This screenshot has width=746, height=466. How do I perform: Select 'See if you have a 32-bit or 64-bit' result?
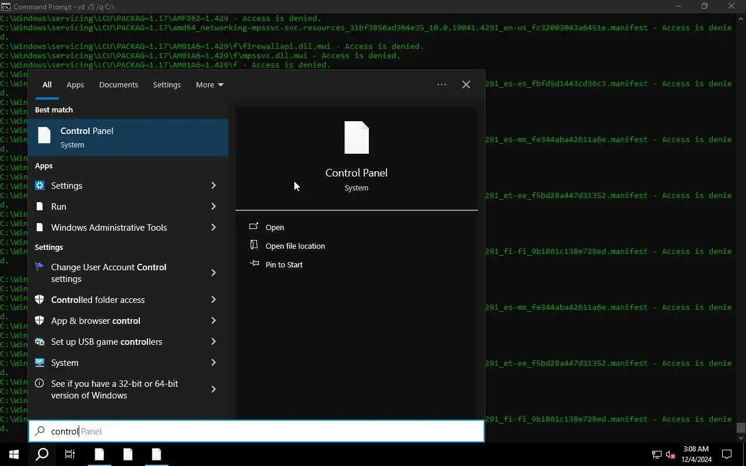[115, 389]
